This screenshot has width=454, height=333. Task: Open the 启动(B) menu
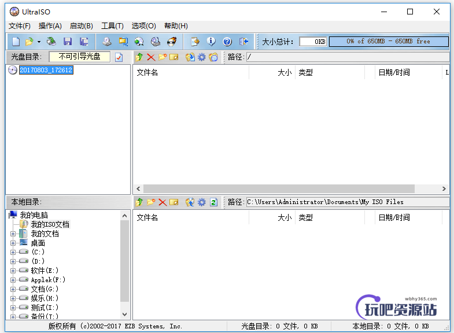click(x=82, y=26)
